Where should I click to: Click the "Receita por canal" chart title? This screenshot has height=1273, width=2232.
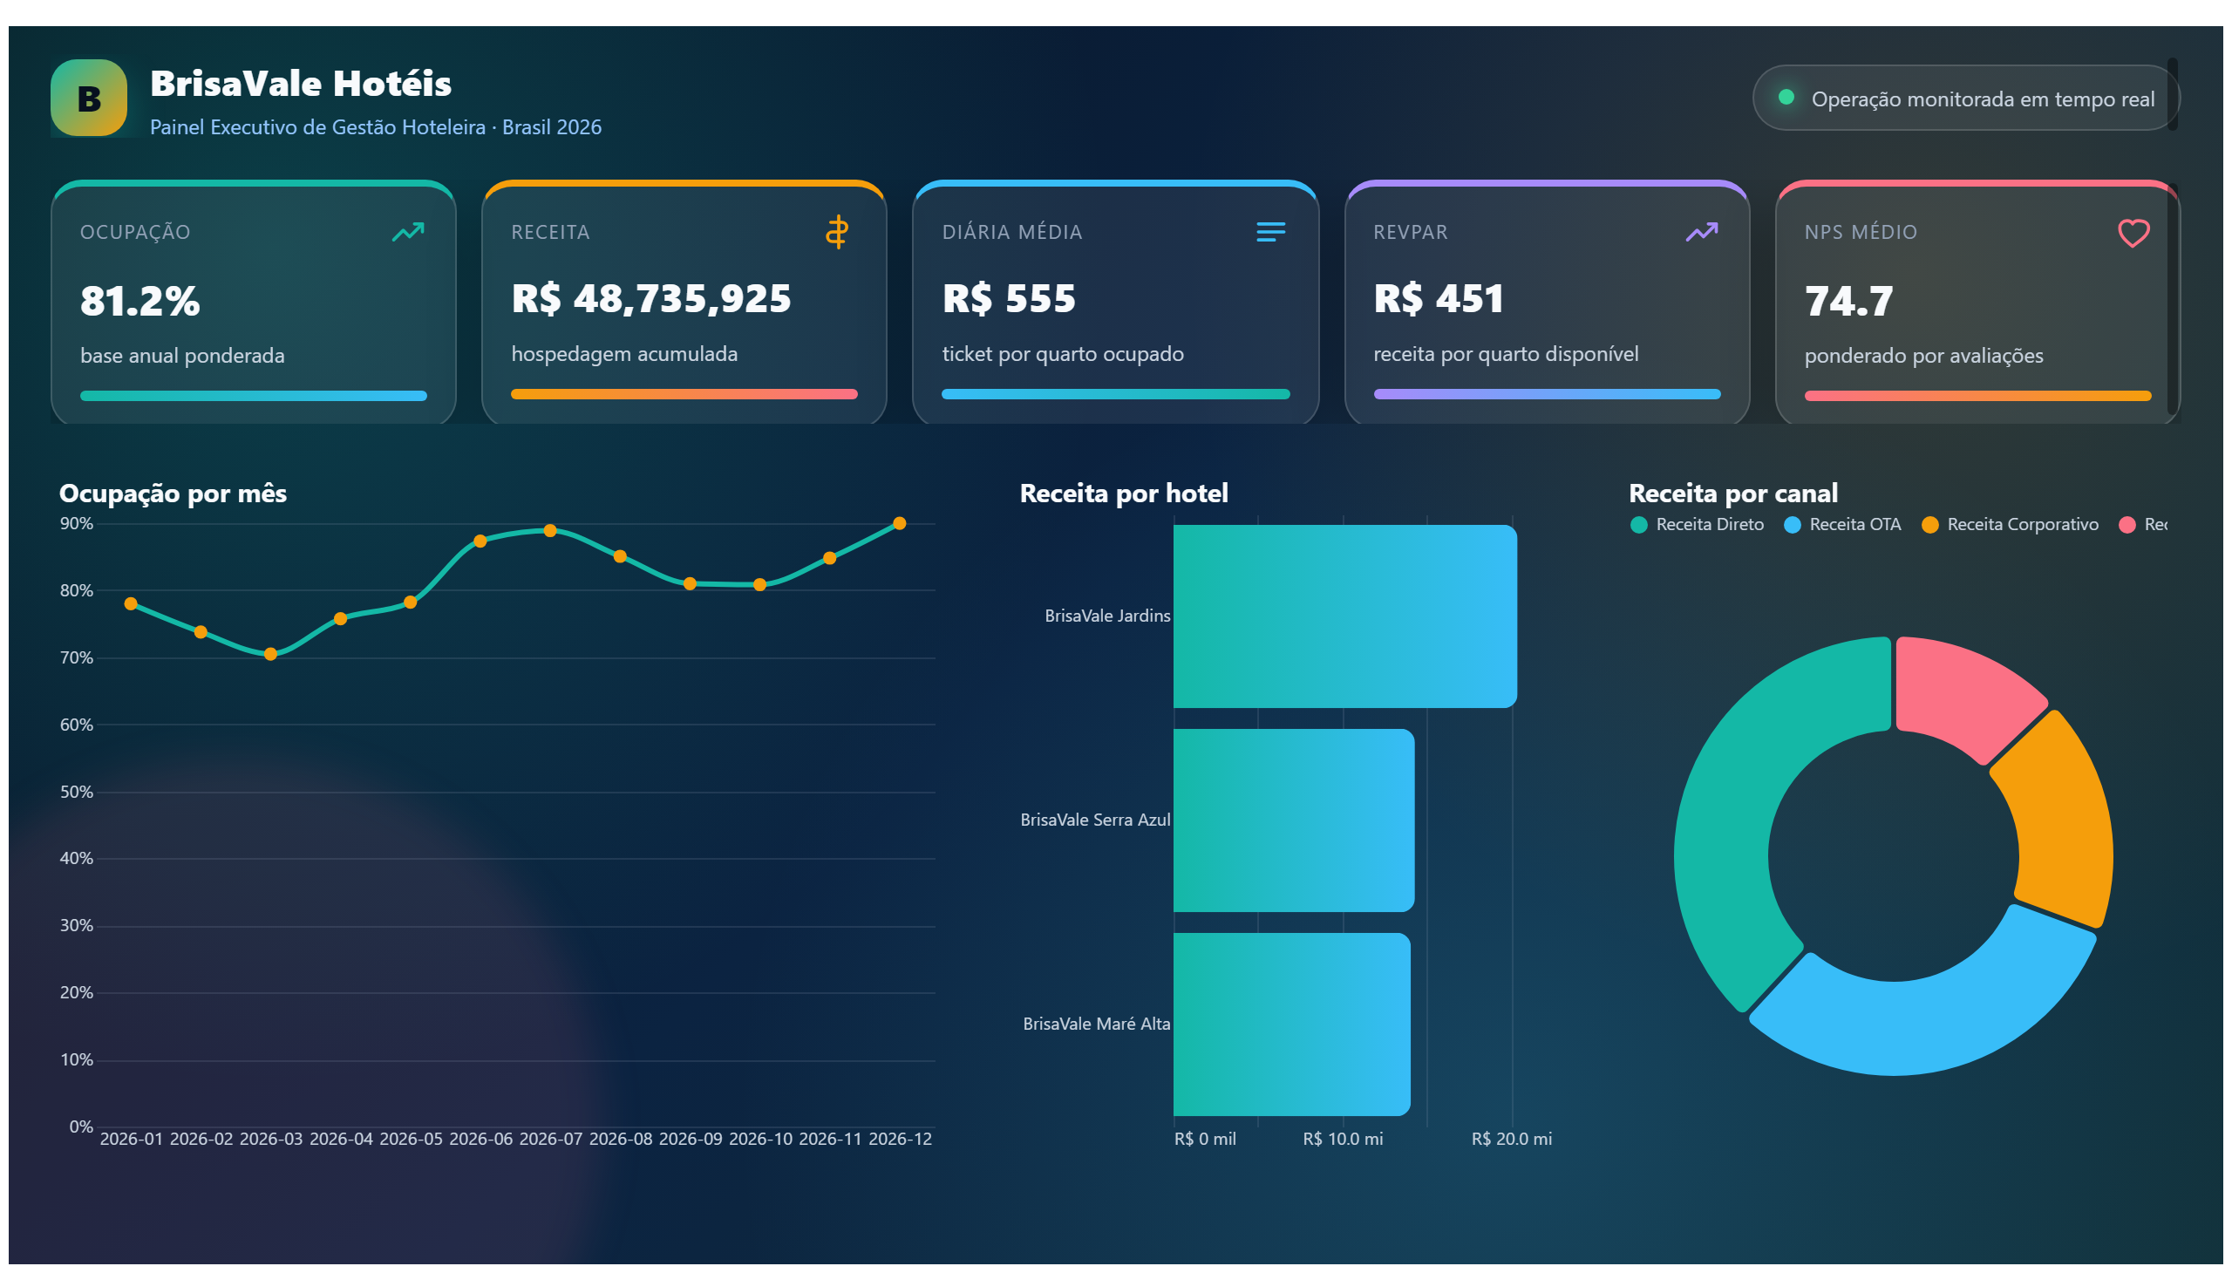point(1732,494)
